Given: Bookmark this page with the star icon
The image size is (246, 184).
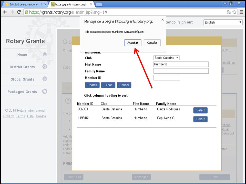Looking at the screenshot, I should click(234, 12).
